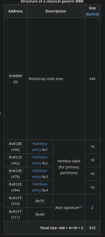Image resolution: width=105 pixels, height=237 pixels.
Task: Open Partition entry №2 link
Action: tap(40, 160)
